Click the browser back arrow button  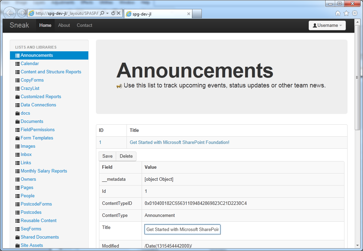10,13
